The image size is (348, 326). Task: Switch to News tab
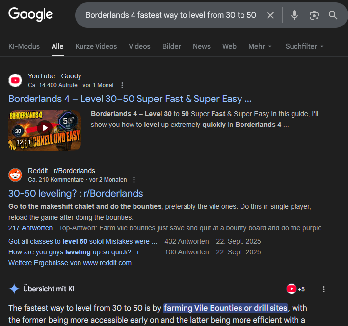tap(202, 46)
